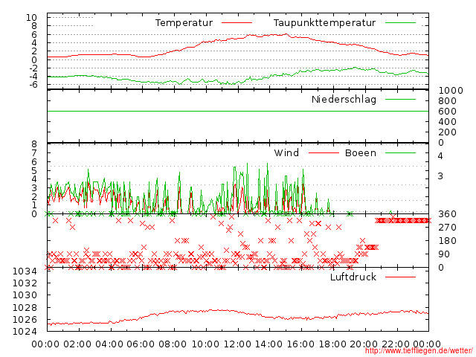Click the 02:00 time axis label

tap(77, 344)
